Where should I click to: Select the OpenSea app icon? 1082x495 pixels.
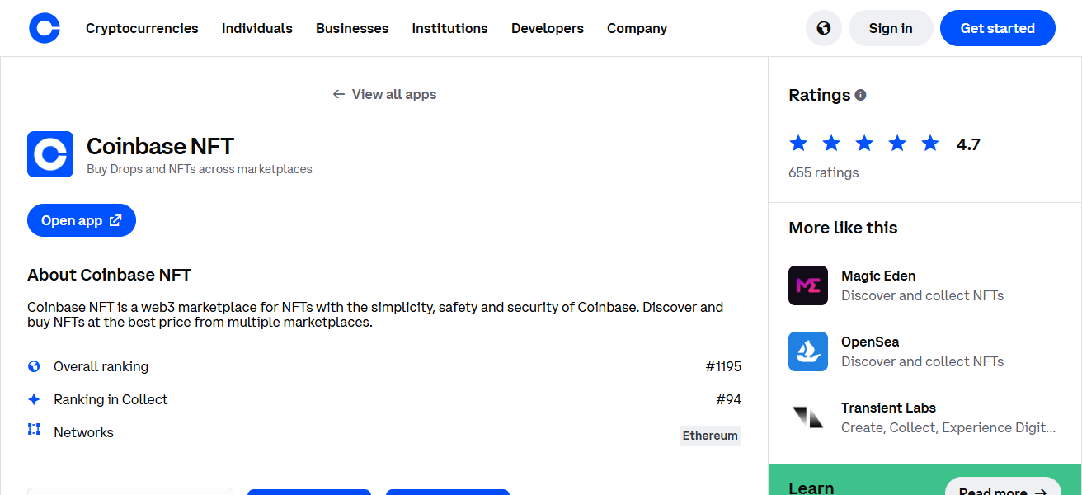pyautogui.click(x=808, y=351)
